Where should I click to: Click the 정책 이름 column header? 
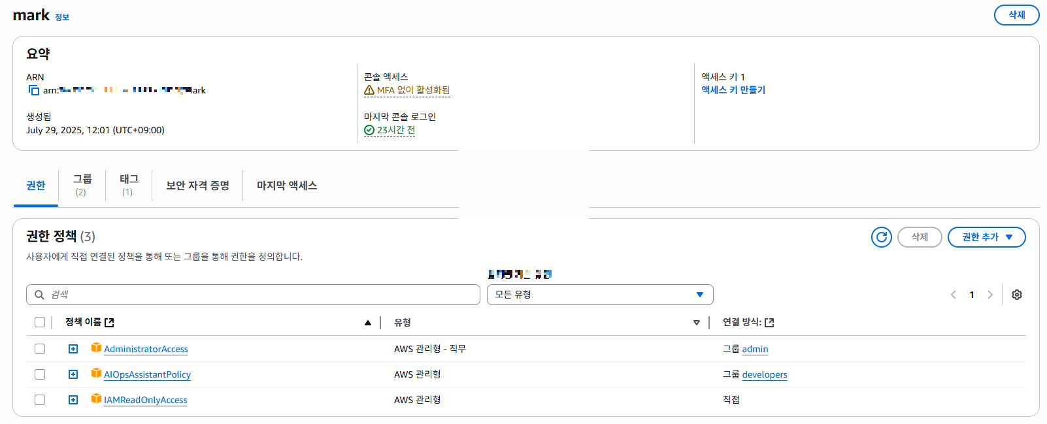pos(83,322)
